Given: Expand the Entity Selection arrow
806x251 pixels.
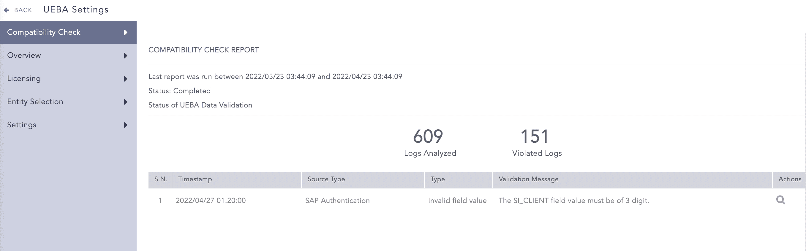Looking at the screenshot, I should click(125, 102).
